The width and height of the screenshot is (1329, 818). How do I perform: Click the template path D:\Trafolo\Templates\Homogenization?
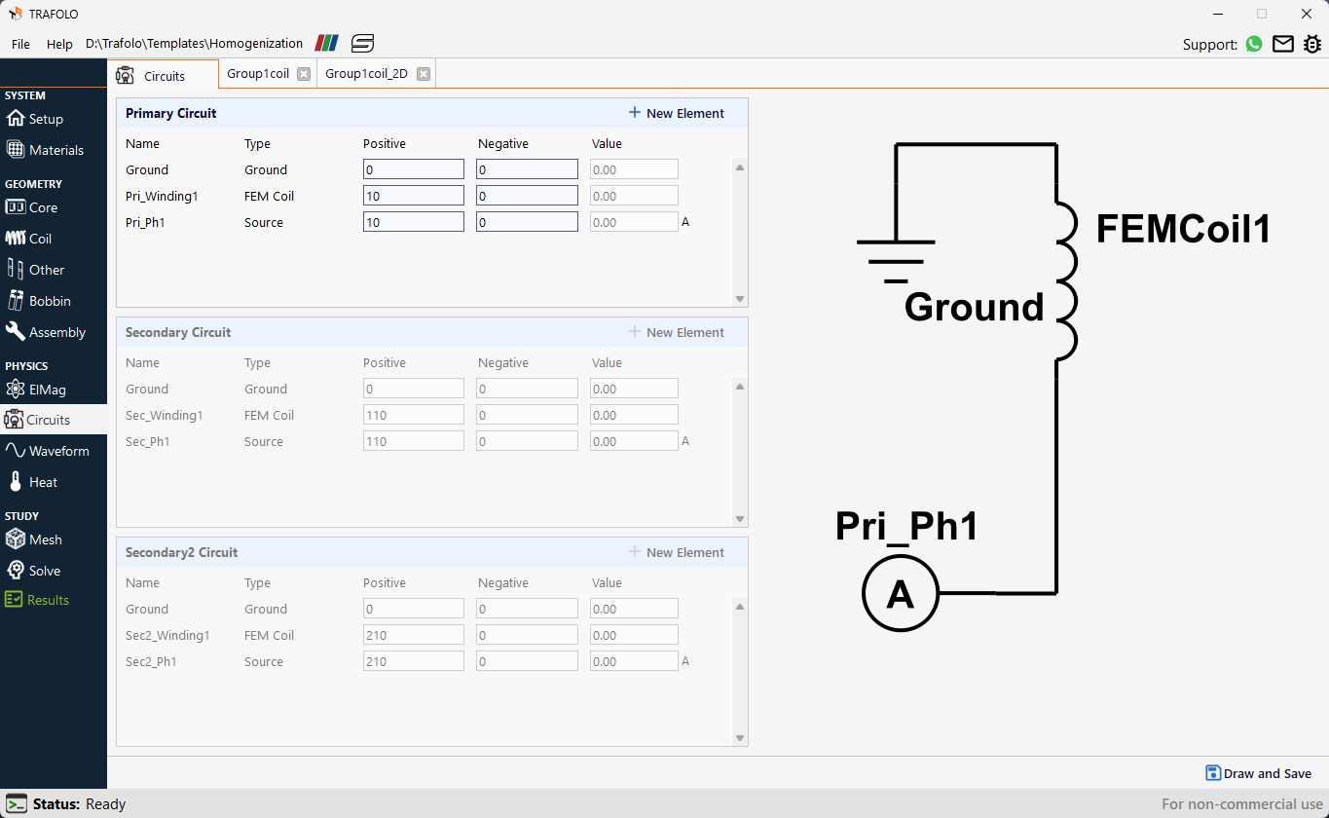coord(194,44)
